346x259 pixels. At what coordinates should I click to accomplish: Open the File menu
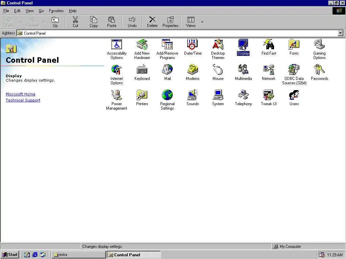pyautogui.click(x=6, y=11)
